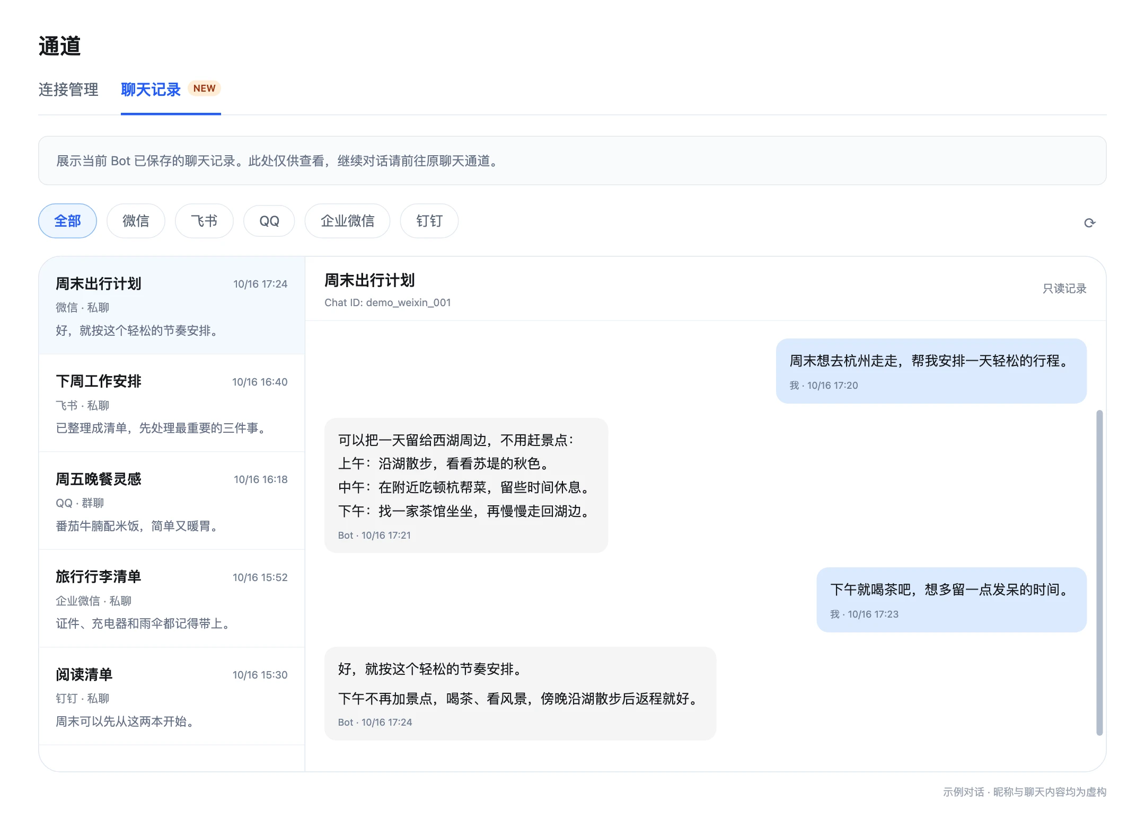Image resolution: width=1145 pixels, height=821 pixels.
Task: Click the 周末出行计划 header in chat panel
Action: click(x=369, y=280)
